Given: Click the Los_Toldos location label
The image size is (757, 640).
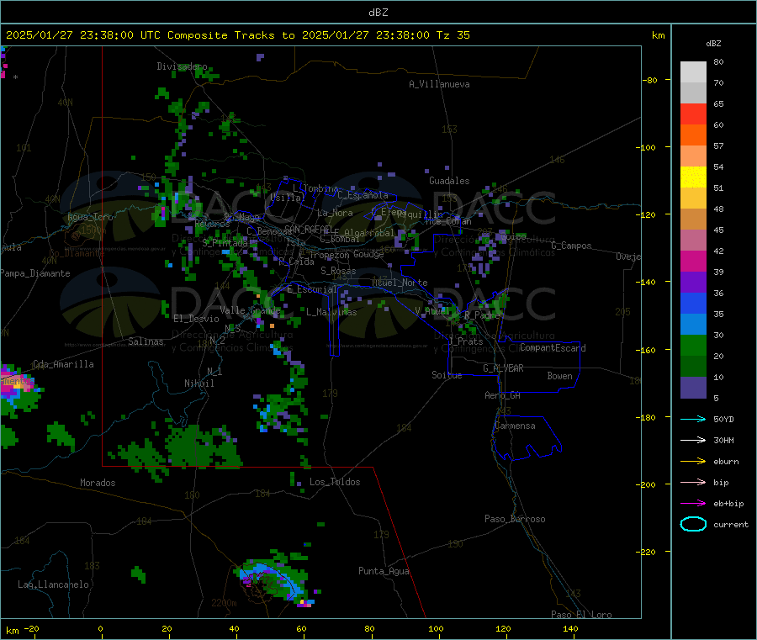Looking at the screenshot, I should coord(335,482).
